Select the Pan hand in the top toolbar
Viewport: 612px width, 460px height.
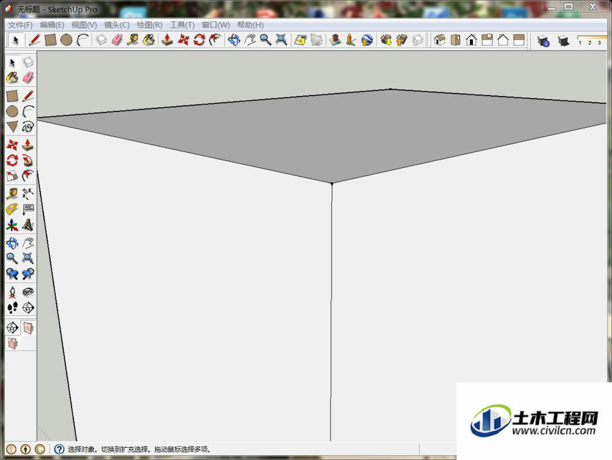pos(250,40)
